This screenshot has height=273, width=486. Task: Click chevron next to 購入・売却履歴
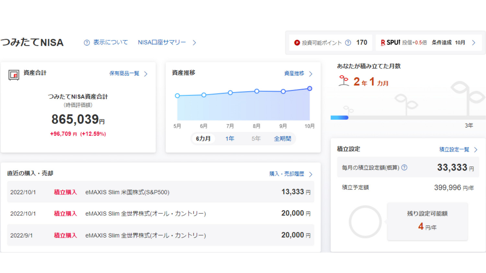[311, 174]
